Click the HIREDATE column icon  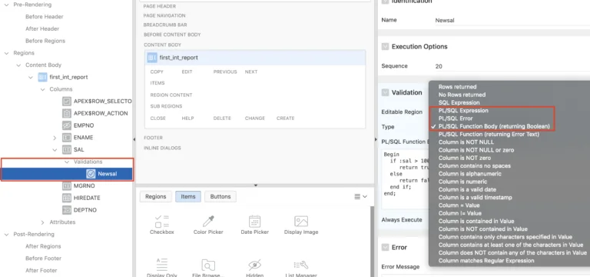67,198
